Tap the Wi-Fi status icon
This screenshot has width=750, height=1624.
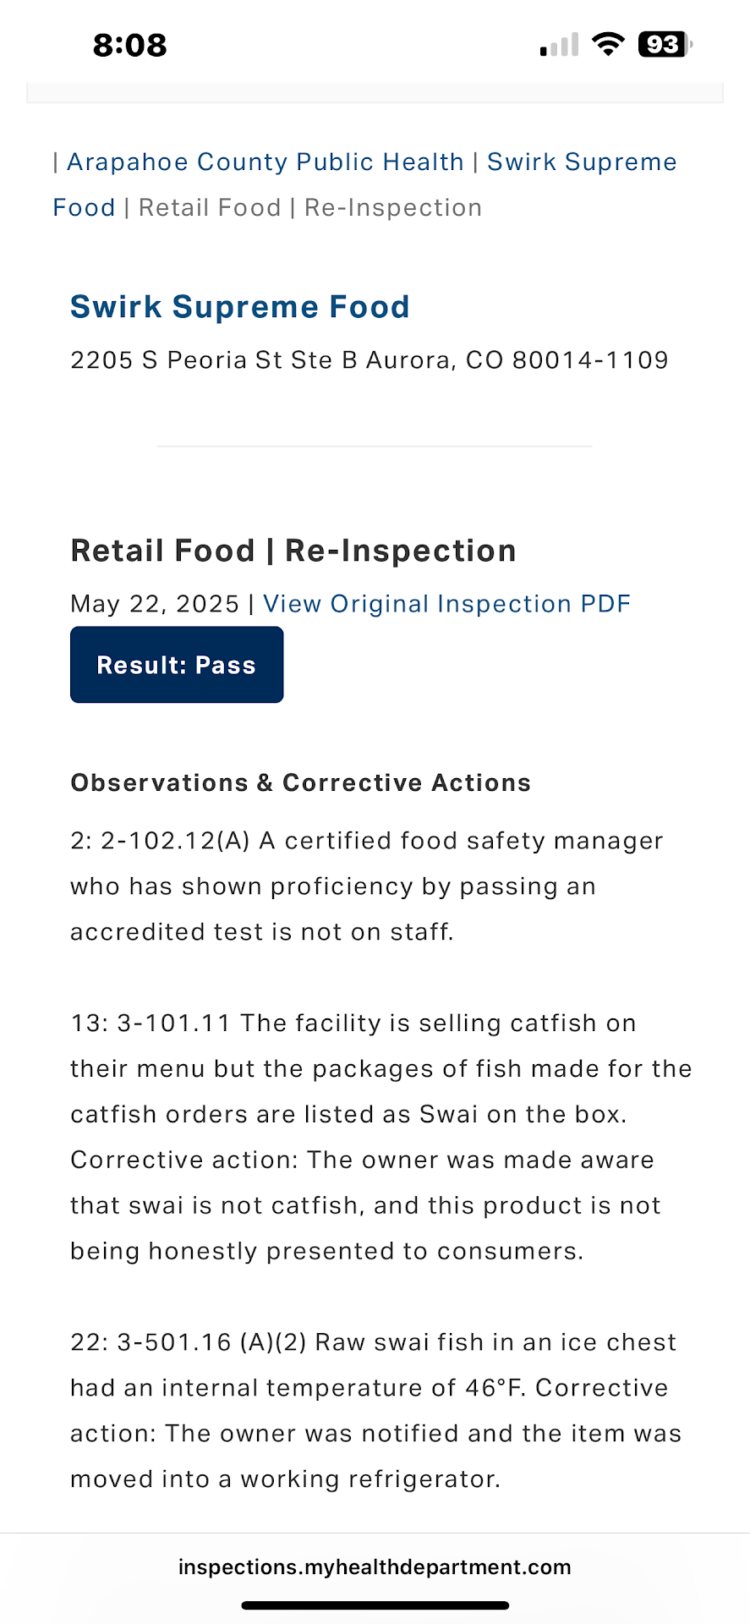[x=608, y=44]
